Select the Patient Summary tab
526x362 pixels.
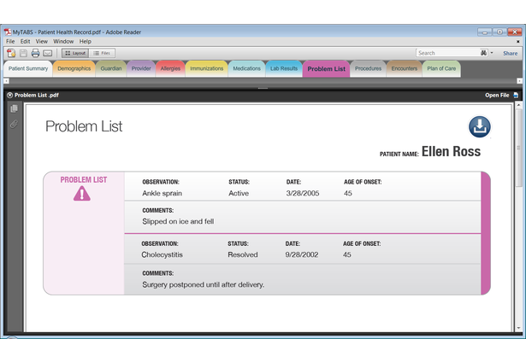pyautogui.click(x=28, y=68)
